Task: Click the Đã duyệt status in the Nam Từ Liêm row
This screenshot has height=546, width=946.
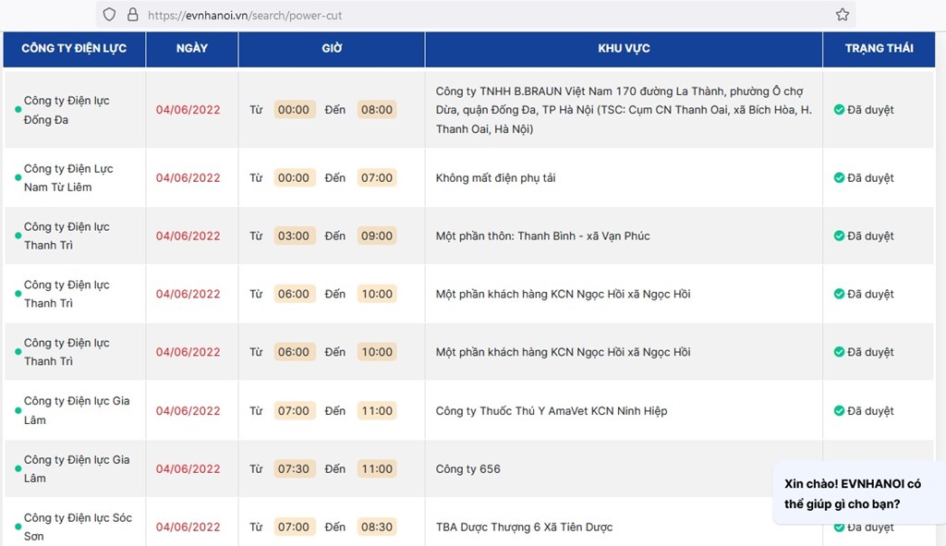Action: coord(870,178)
